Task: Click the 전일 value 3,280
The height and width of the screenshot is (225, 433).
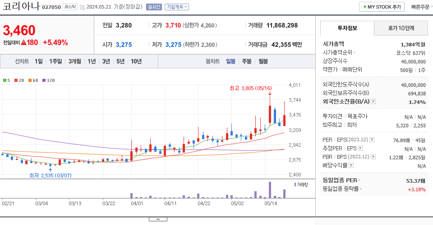Action: [x=124, y=25]
